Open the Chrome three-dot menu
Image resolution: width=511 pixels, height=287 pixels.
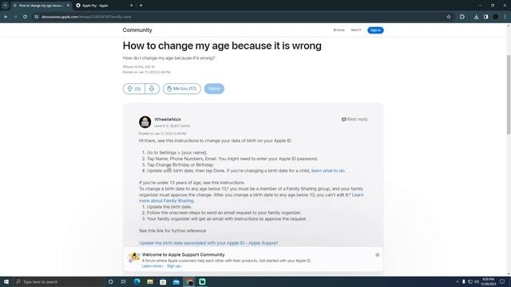pyautogui.click(x=505, y=17)
